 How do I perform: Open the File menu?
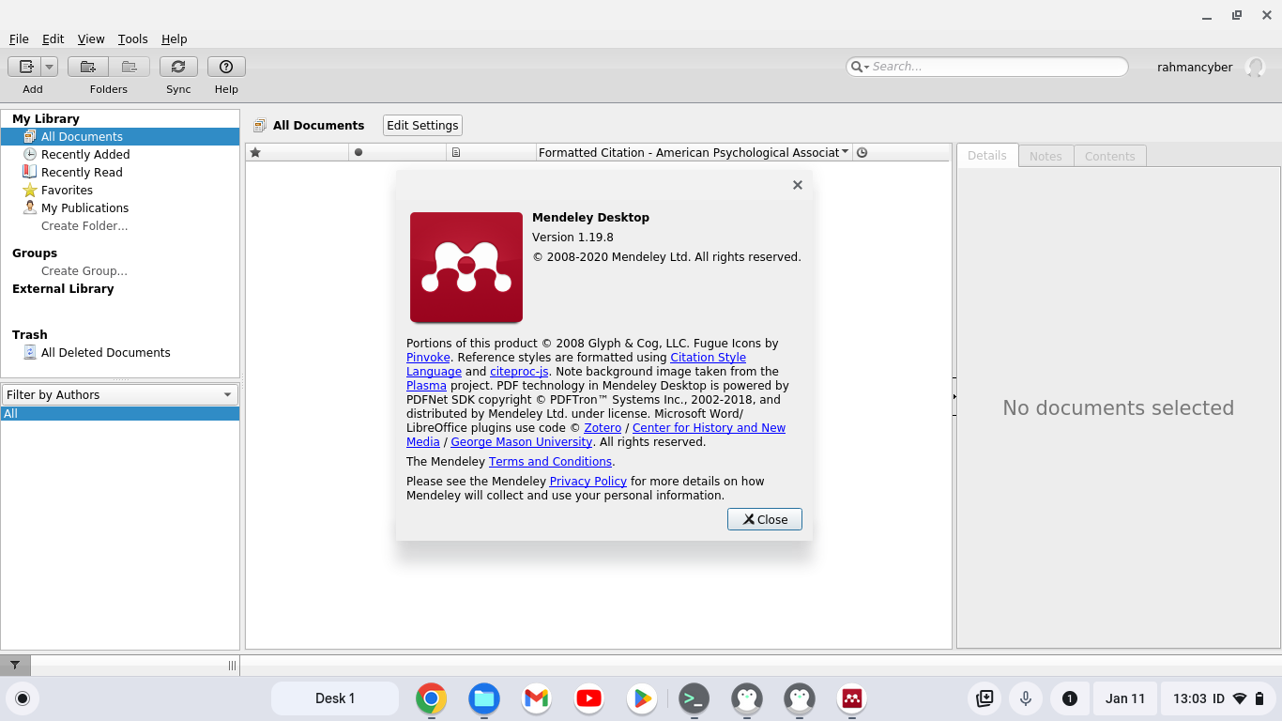(x=19, y=38)
